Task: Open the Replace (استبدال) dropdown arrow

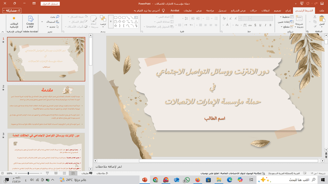Action: pyautogui.click(x=42, y=22)
